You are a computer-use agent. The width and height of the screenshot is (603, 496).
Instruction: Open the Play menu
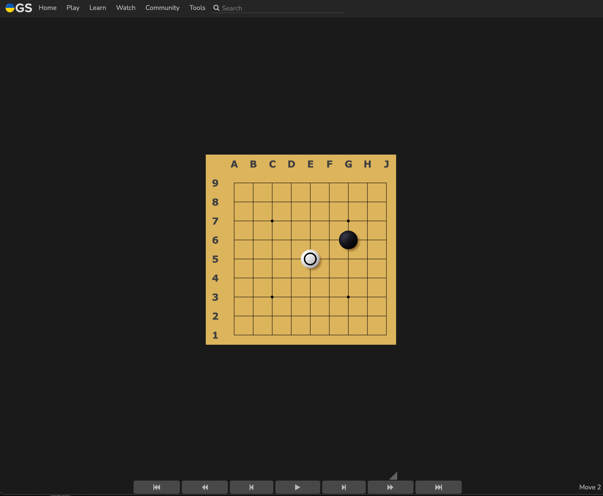click(x=73, y=8)
